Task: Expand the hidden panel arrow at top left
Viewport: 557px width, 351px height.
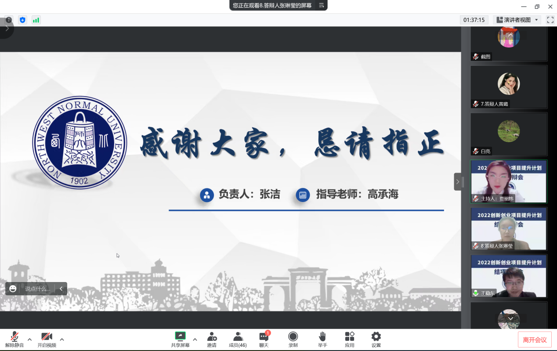Action: pyautogui.click(x=7, y=29)
